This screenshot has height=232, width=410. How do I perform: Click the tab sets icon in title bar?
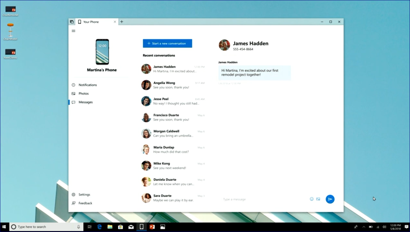(72, 22)
